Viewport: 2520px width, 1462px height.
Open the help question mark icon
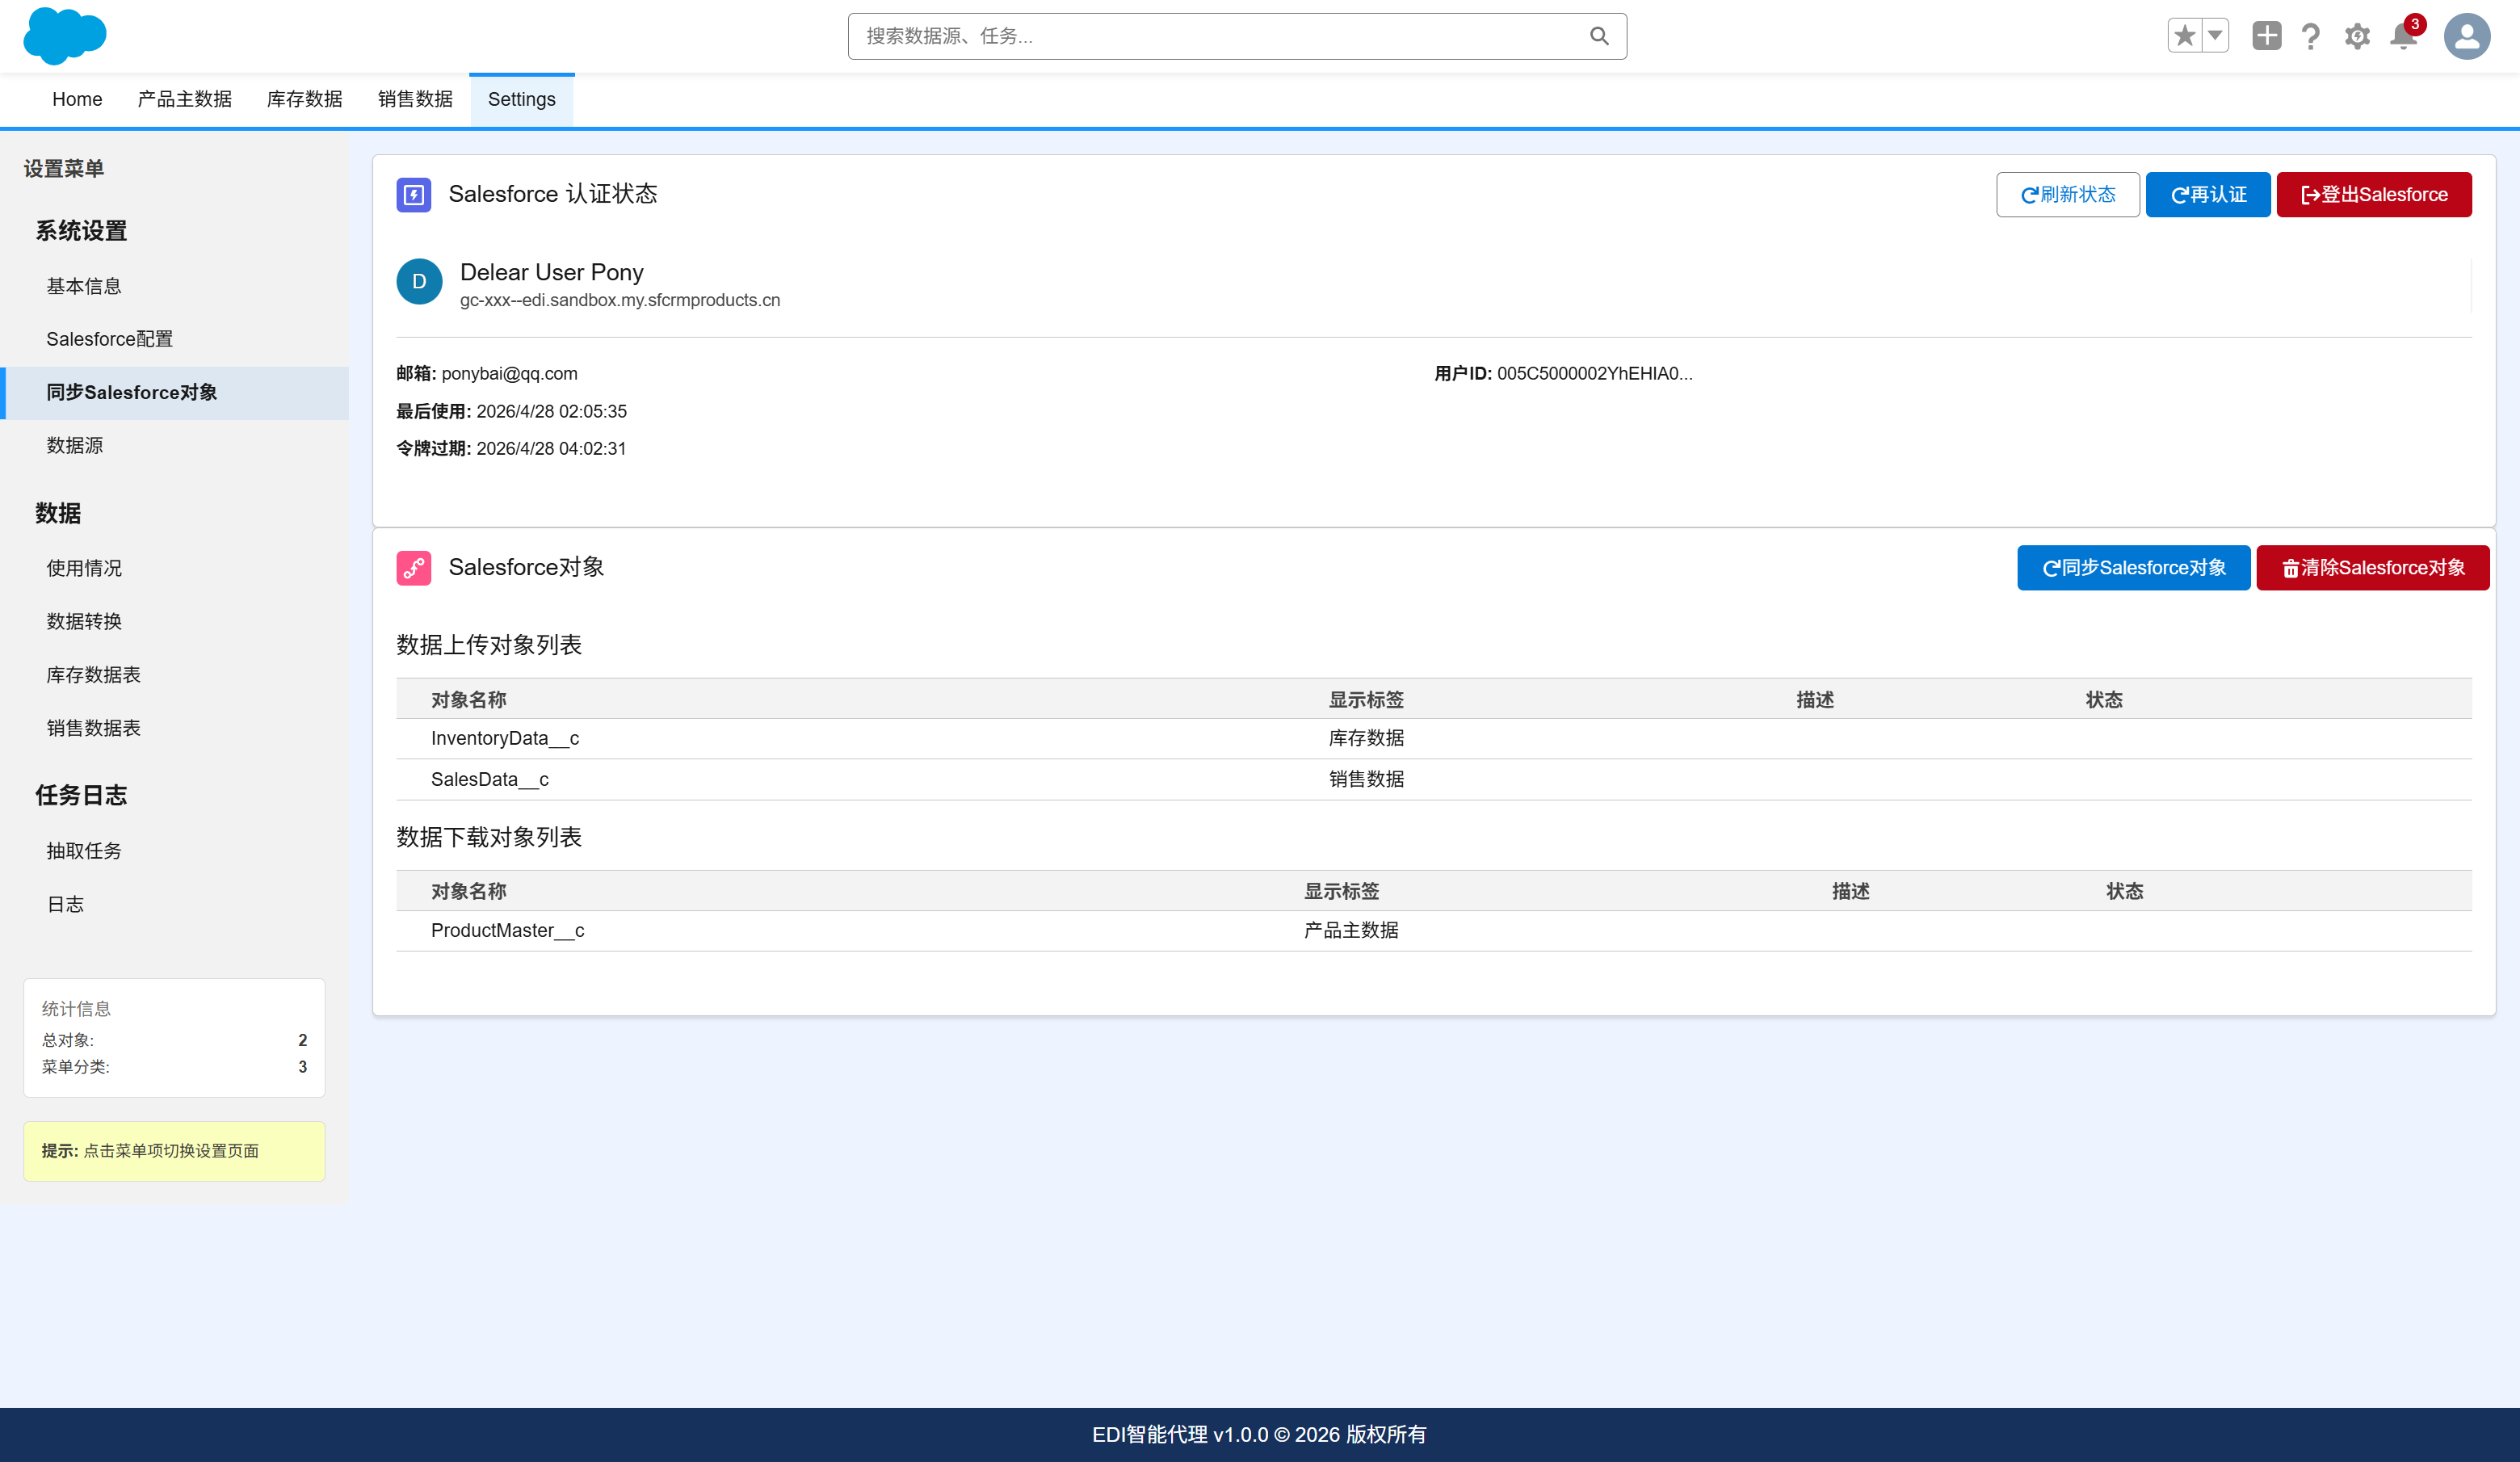tap(2311, 36)
